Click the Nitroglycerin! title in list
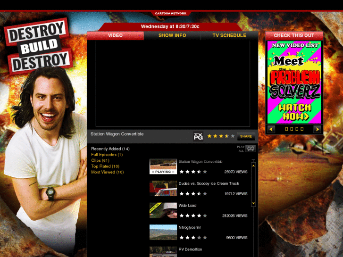The height and width of the screenshot is (257, 343). coord(190,227)
